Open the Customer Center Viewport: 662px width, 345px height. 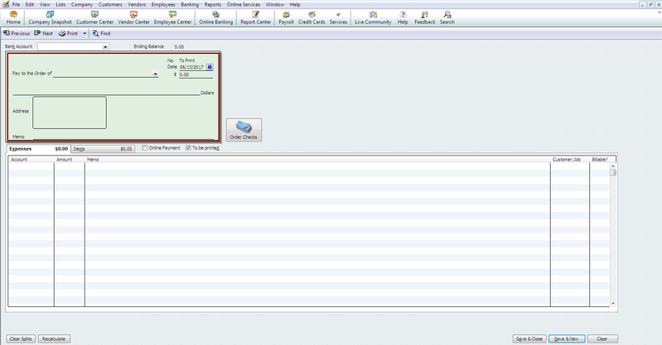click(x=95, y=17)
